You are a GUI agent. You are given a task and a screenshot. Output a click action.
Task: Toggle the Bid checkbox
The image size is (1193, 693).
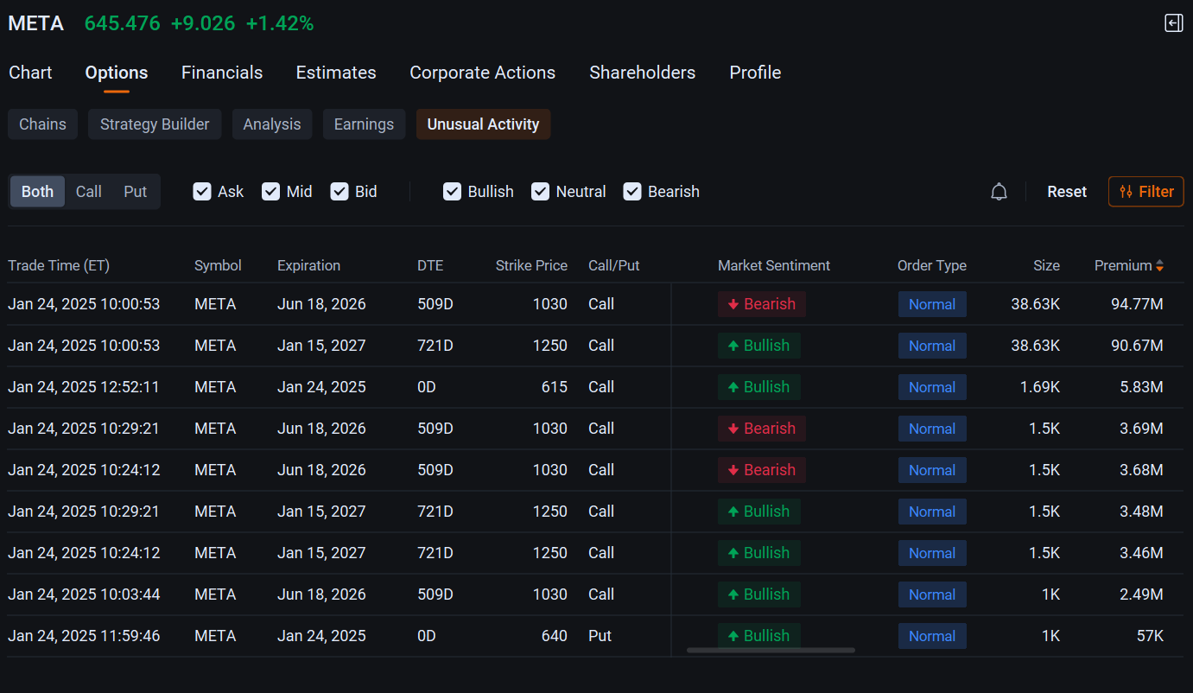[339, 192]
